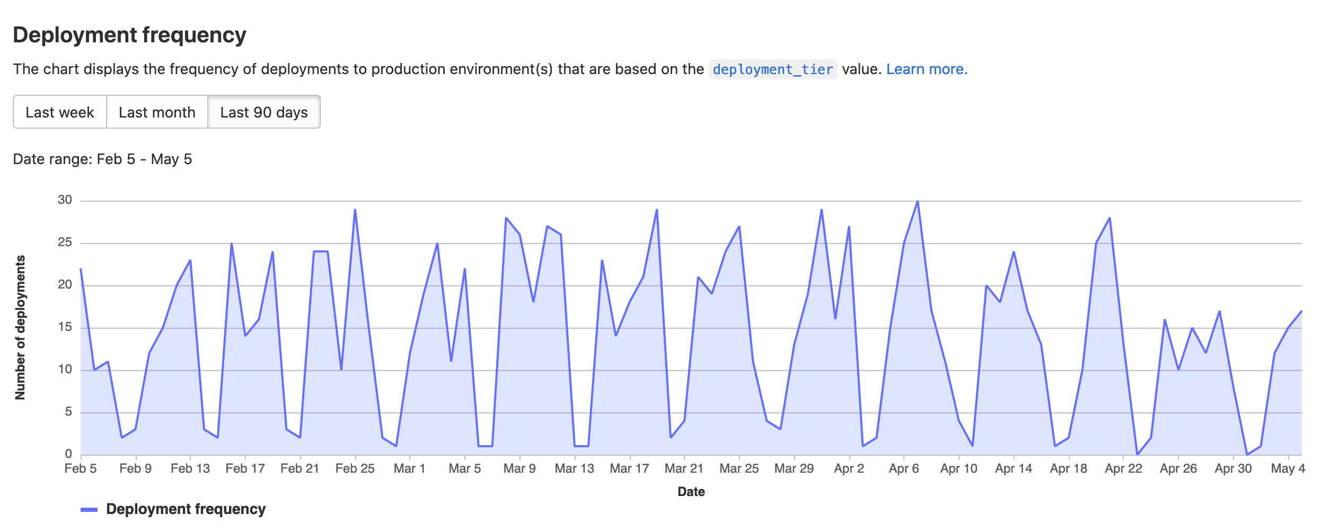Click the Deployment frequency page heading
This screenshot has height=532, width=1320.
129,35
